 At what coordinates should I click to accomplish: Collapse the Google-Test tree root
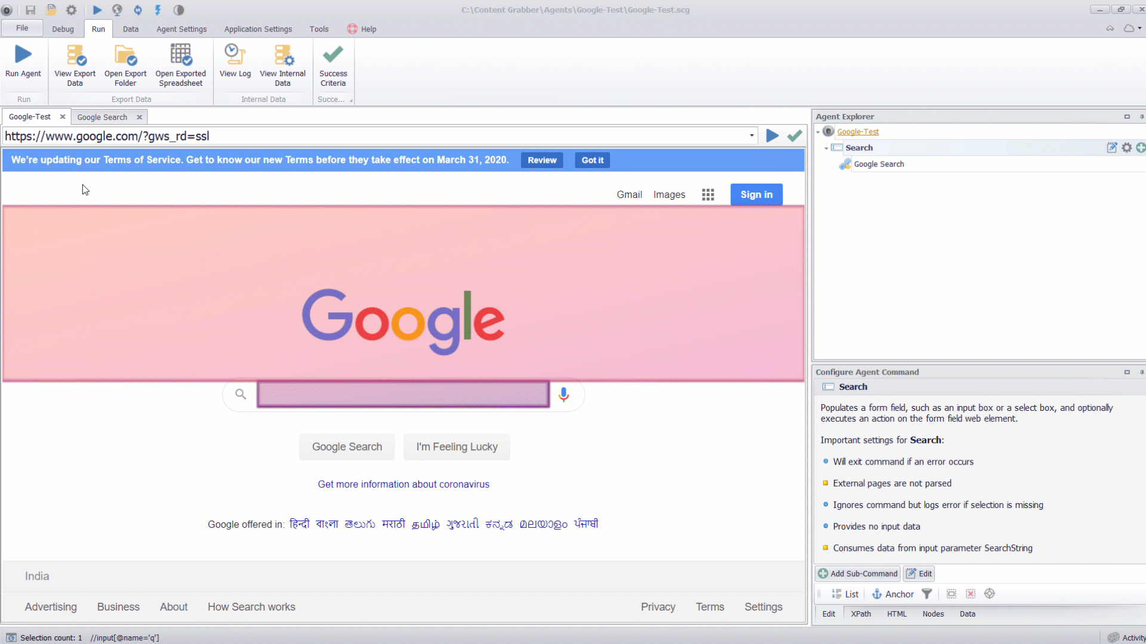pos(818,131)
